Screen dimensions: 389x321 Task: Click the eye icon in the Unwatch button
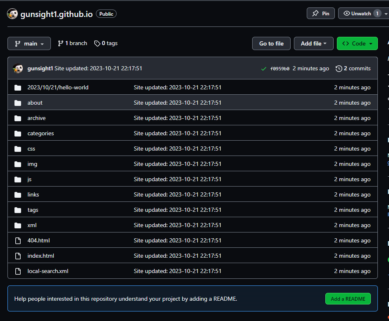click(x=346, y=13)
